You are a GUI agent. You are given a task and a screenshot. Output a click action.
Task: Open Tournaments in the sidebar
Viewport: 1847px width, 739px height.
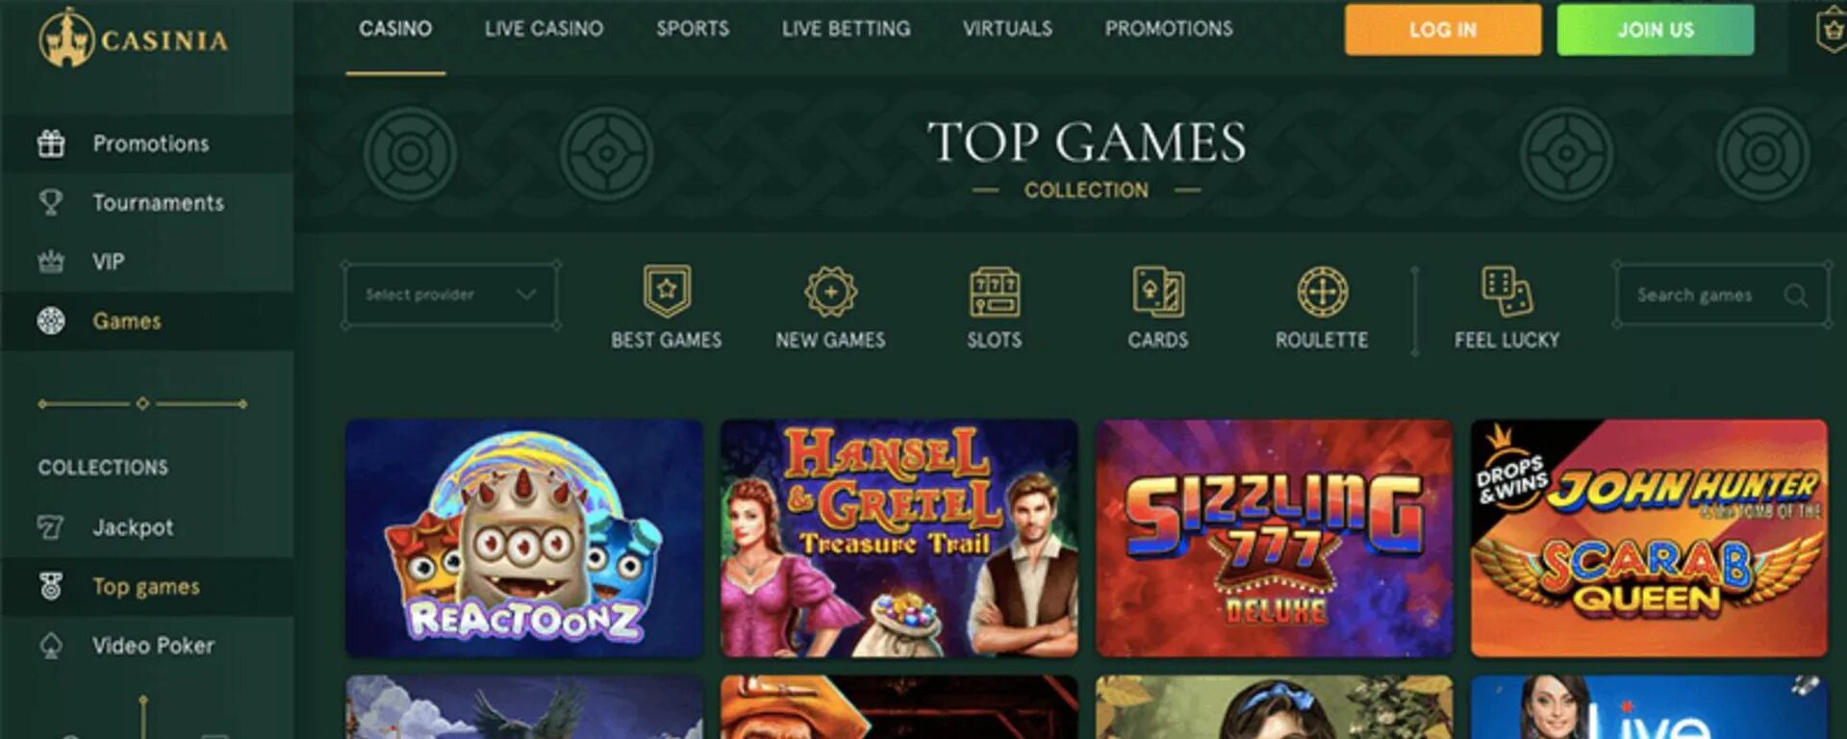pyautogui.click(x=147, y=203)
